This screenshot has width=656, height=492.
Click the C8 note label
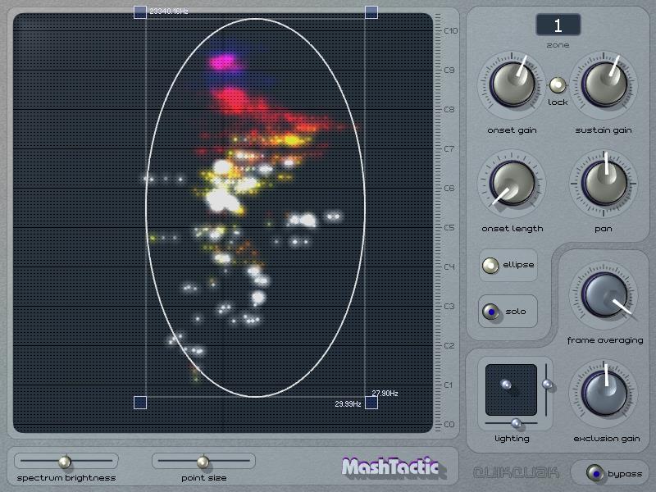coord(449,110)
